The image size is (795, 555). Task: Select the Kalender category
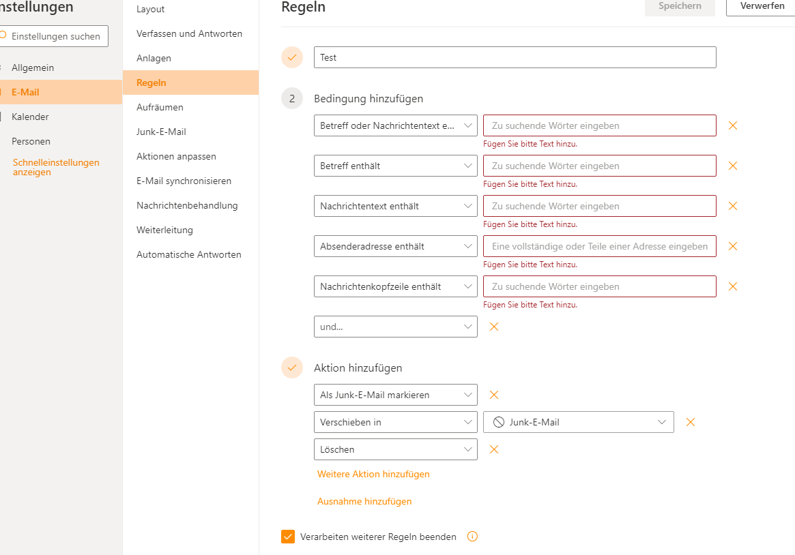tap(61, 117)
